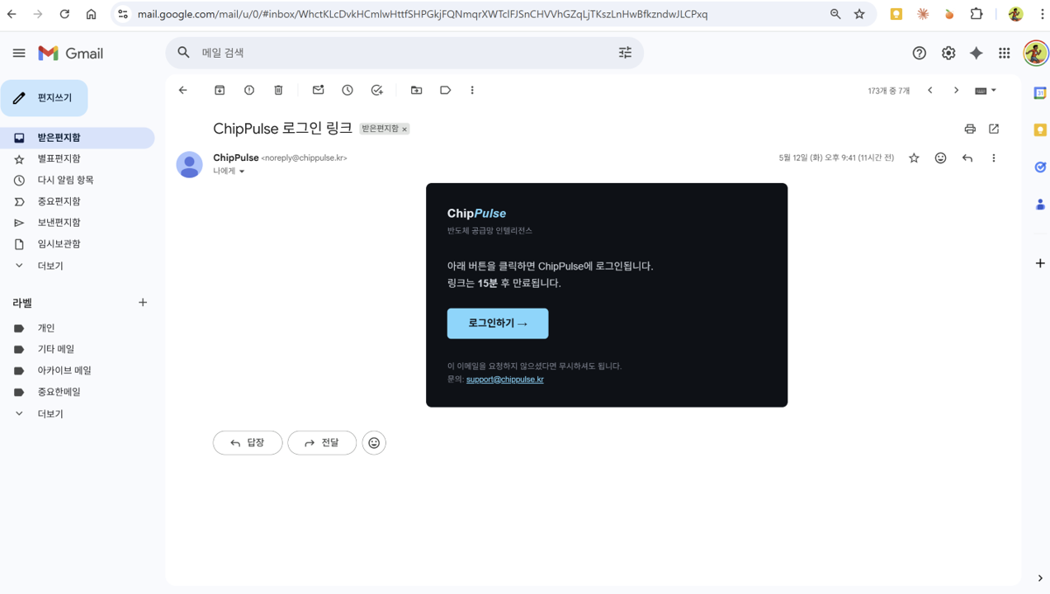Go to newer email arrow

930,90
